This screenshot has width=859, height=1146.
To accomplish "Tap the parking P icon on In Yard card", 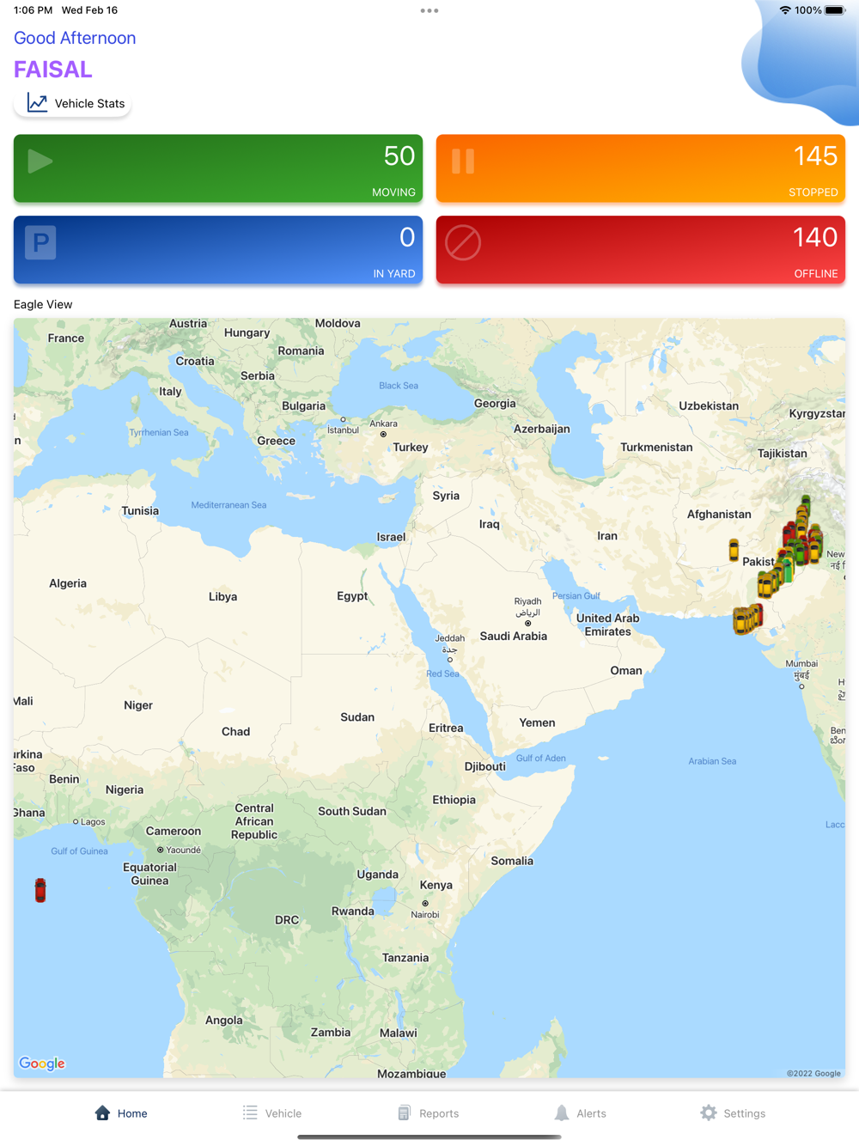I will point(40,243).
